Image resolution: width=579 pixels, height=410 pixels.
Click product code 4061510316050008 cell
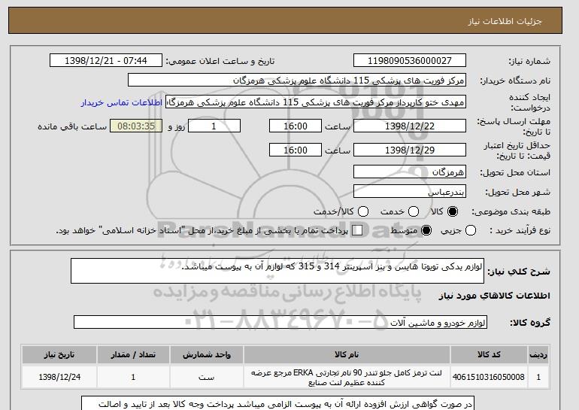click(489, 377)
